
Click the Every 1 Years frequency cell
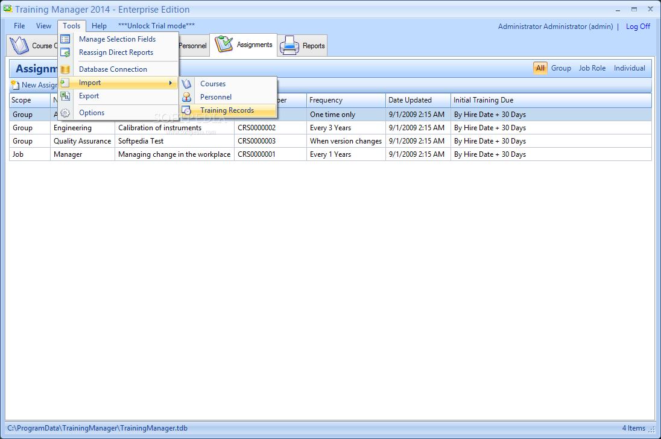click(x=346, y=154)
